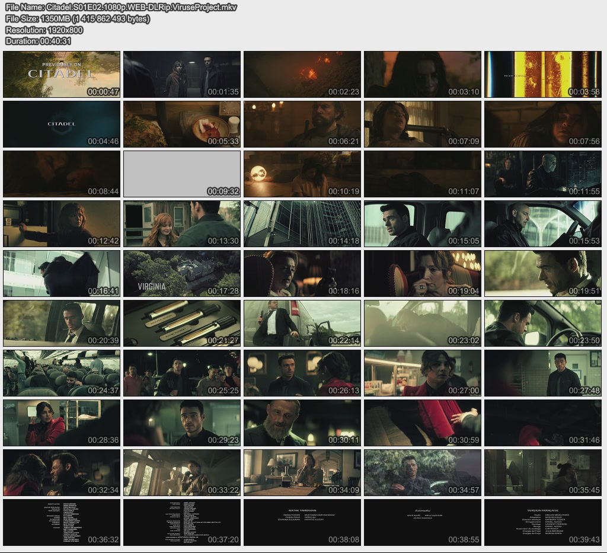The height and width of the screenshot is (553, 607).
Task: Click the frame at 00:34:57
Action: pyautogui.click(x=423, y=472)
